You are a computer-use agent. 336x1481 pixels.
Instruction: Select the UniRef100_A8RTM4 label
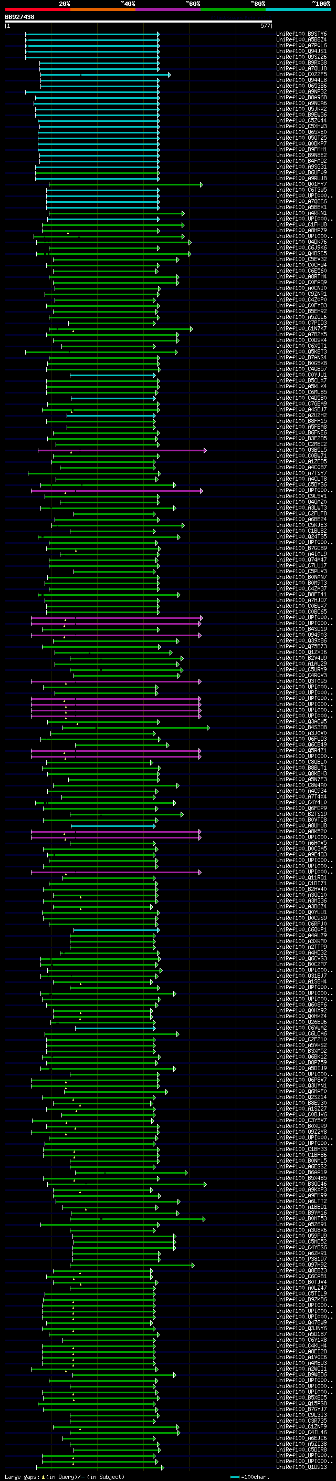301,276
